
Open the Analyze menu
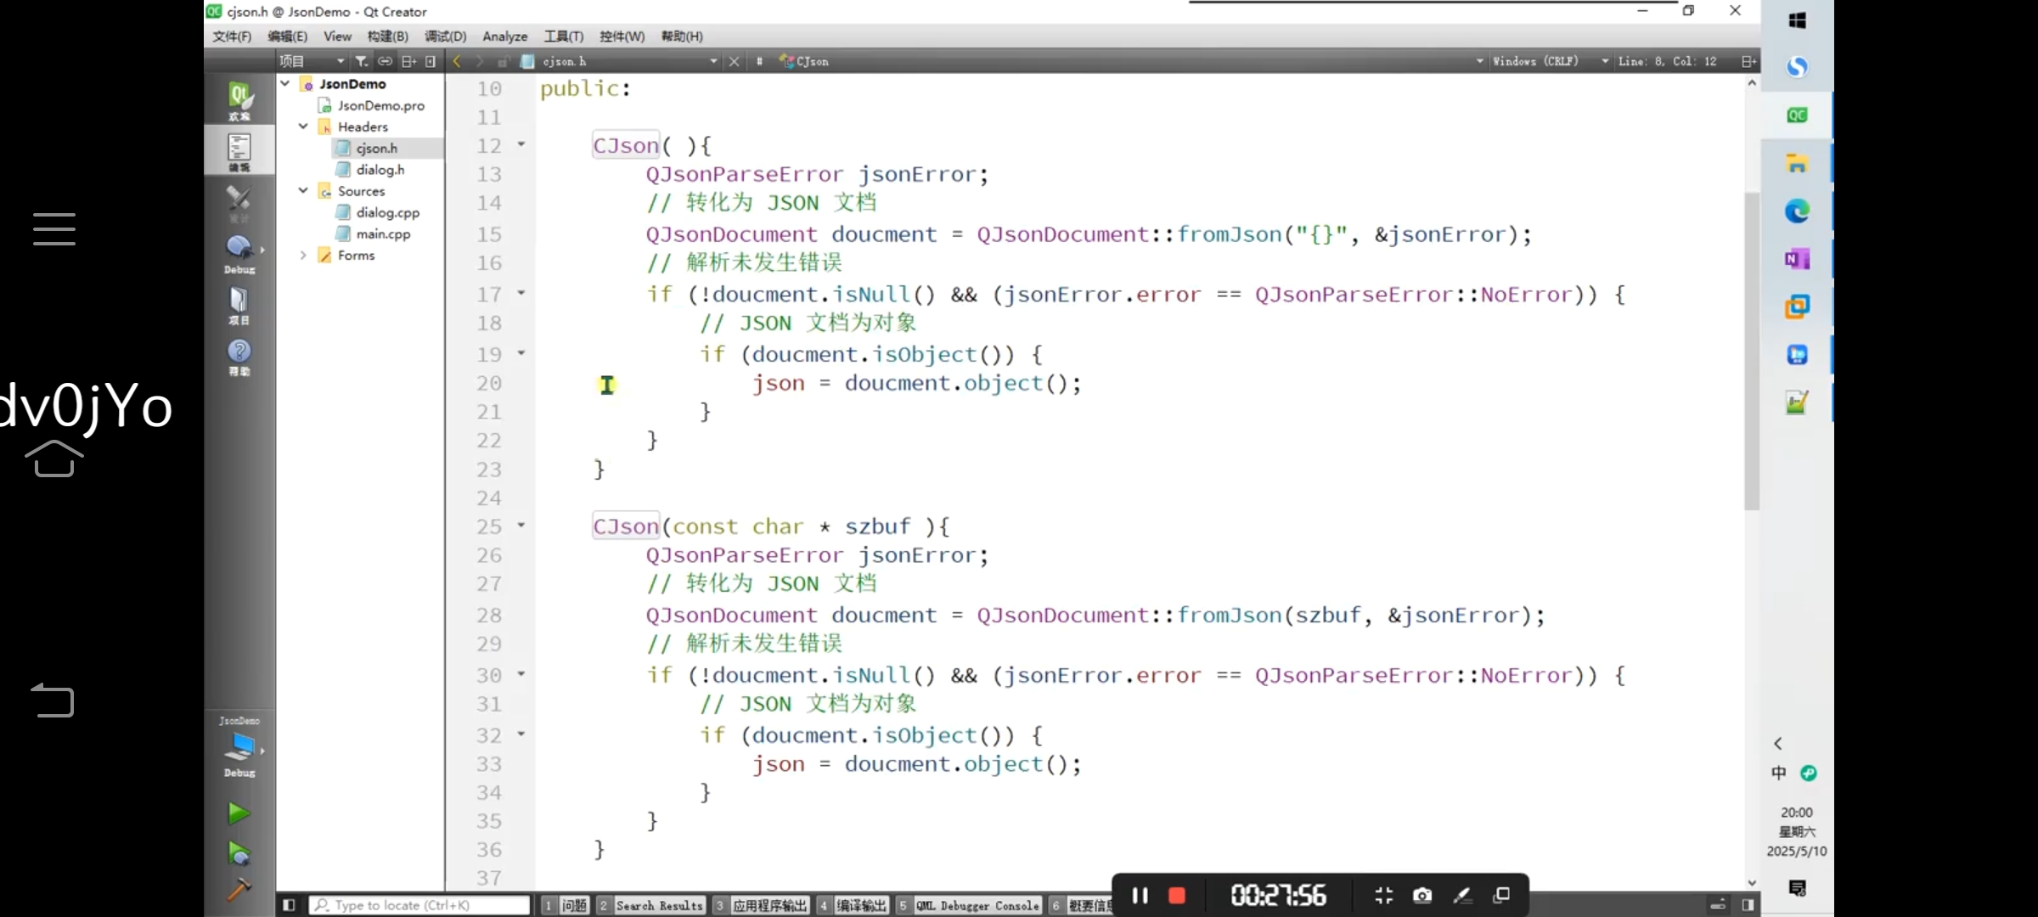click(504, 37)
